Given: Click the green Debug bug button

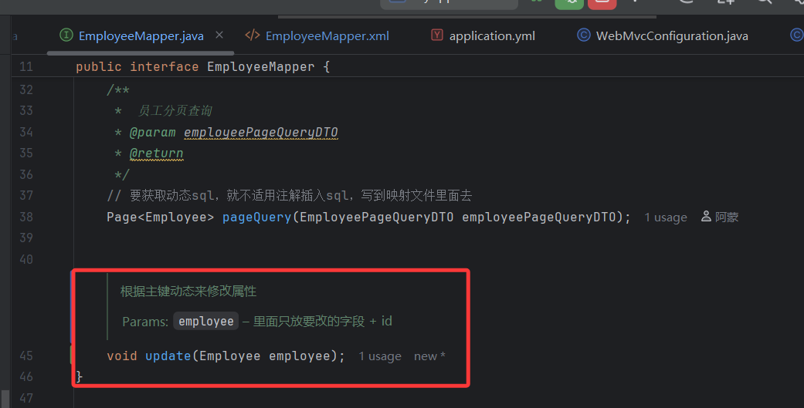Looking at the screenshot, I should [569, 2].
